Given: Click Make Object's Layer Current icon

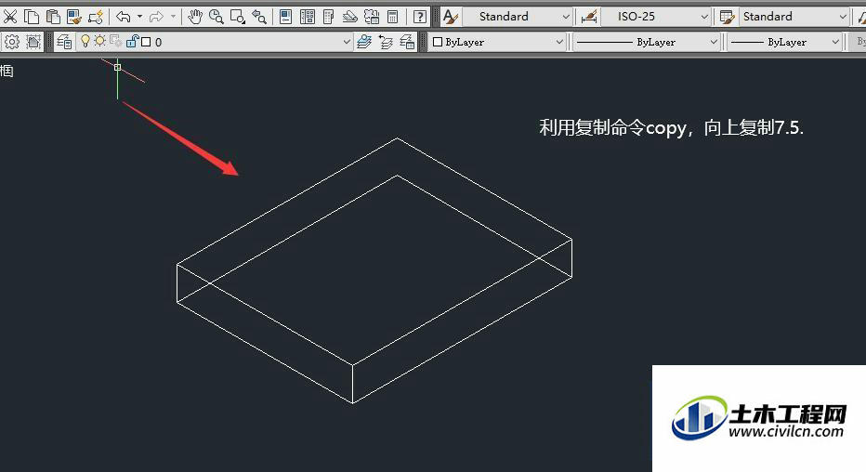Looking at the screenshot, I should [364, 42].
